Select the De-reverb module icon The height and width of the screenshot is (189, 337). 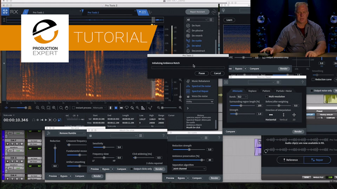pos(188,36)
